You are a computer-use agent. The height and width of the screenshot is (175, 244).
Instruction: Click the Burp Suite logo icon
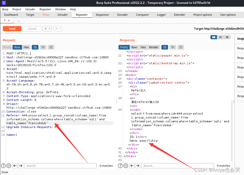point(4,3)
